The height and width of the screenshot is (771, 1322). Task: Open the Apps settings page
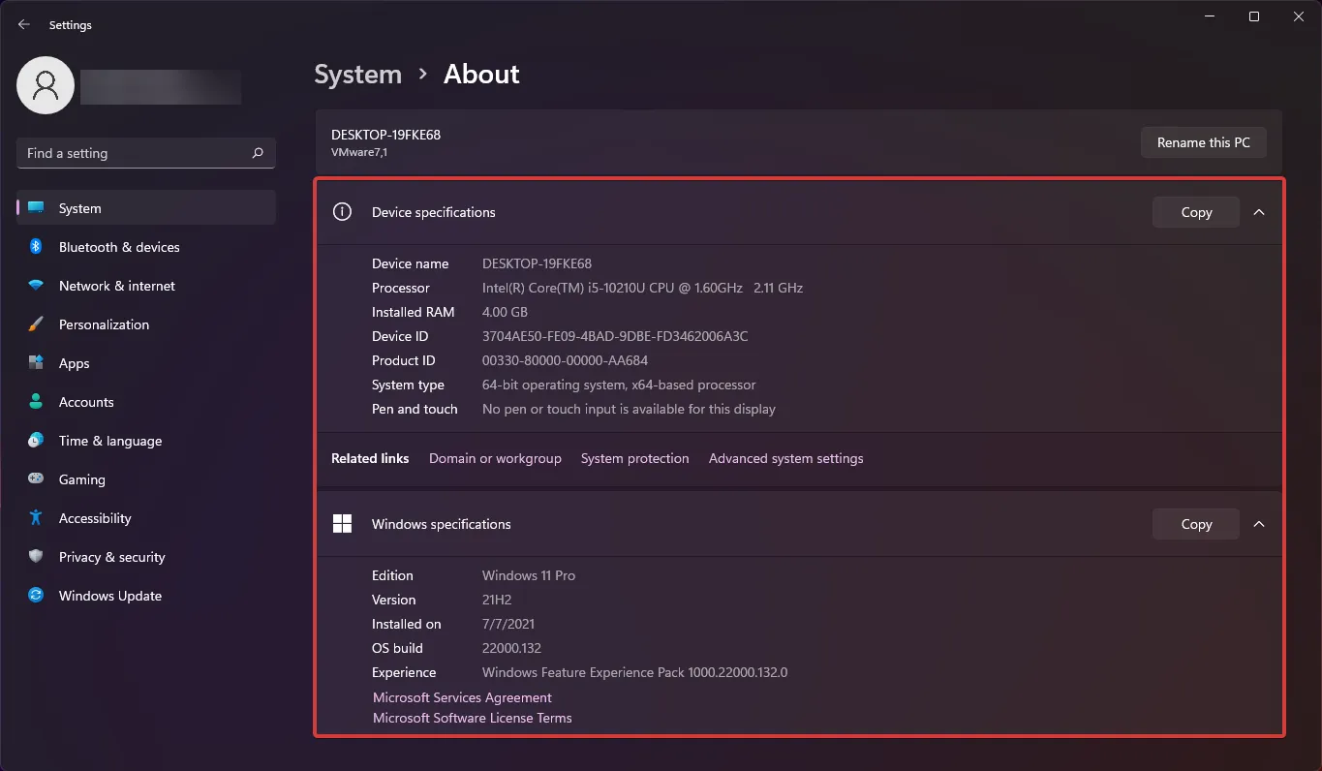74,363
